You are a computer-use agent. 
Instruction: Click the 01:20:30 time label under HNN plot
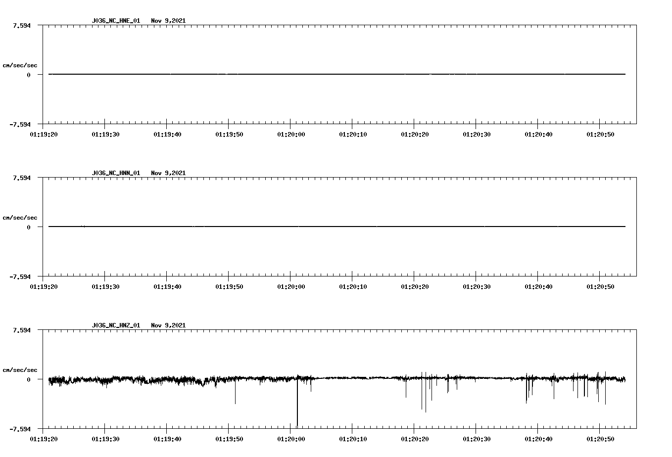tap(477, 286)
